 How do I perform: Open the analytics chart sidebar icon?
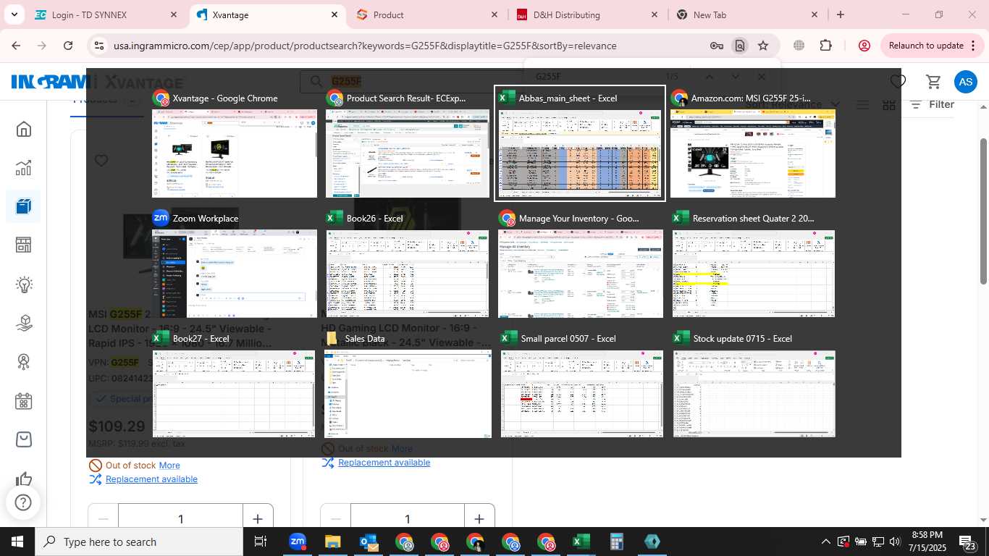point(24,168)
